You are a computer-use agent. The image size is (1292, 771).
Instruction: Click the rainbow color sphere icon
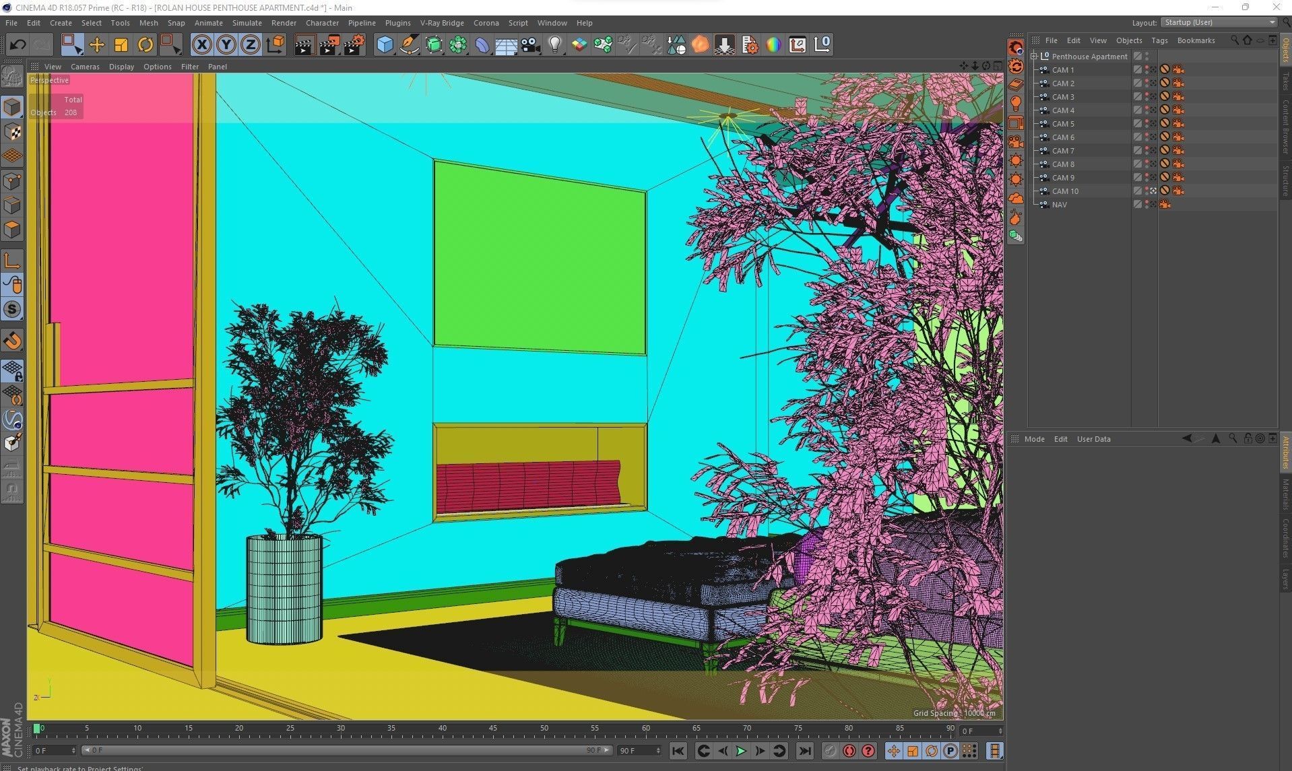pos(773,45)
